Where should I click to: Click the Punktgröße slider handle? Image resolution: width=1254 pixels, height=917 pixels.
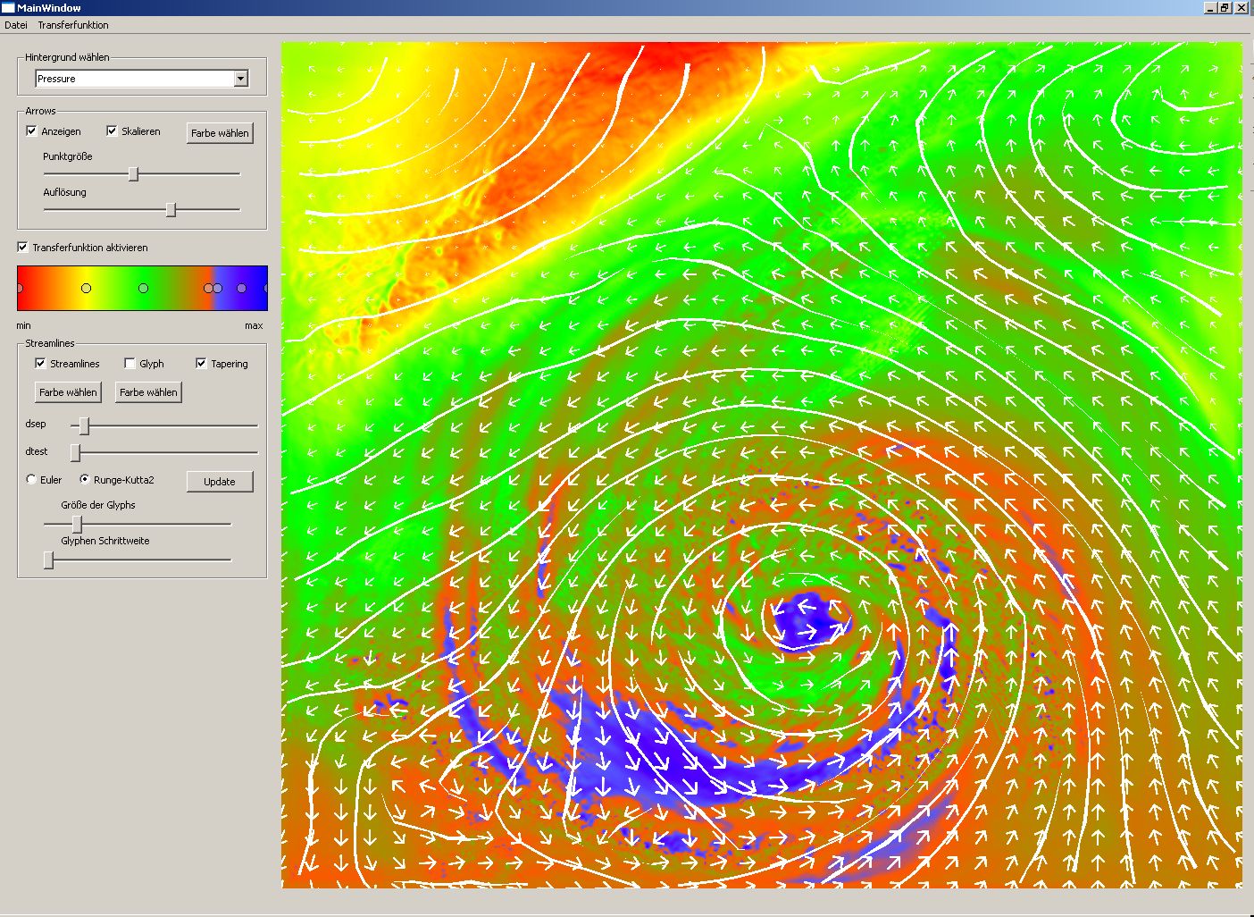(133, 174)
